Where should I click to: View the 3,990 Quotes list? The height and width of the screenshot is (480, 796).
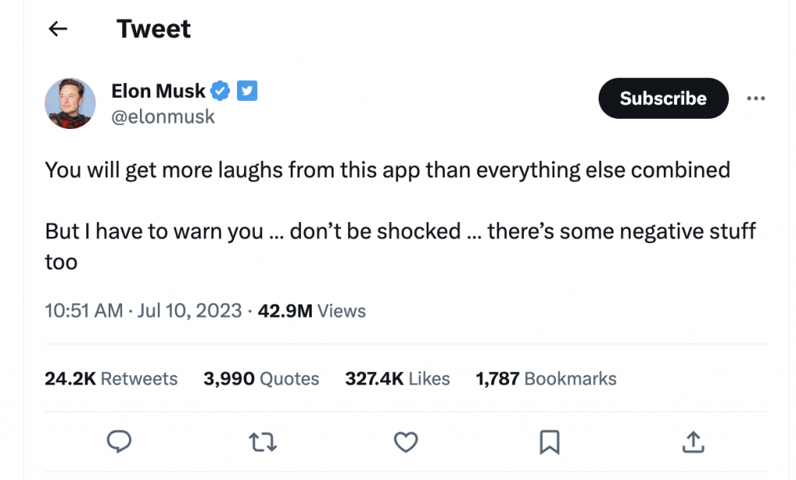pyautogui.click(x=261, y=378)
